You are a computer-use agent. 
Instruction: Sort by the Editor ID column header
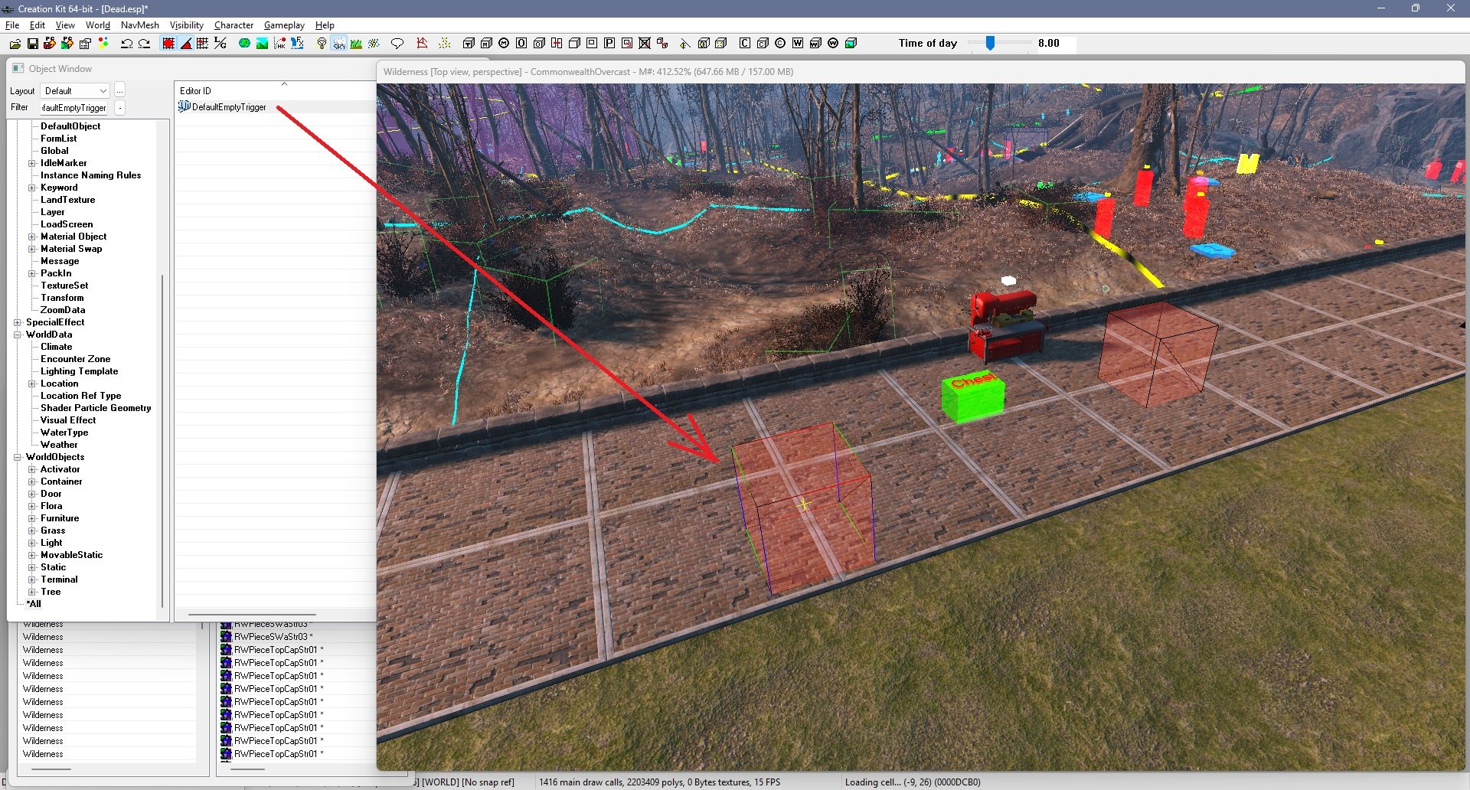pyautogui.click(x=275, y=91)
